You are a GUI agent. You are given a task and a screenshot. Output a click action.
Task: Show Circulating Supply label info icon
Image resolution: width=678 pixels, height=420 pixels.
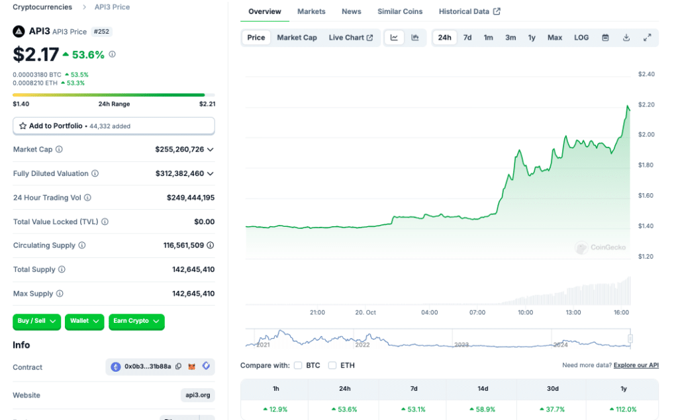tap(82, 245)
